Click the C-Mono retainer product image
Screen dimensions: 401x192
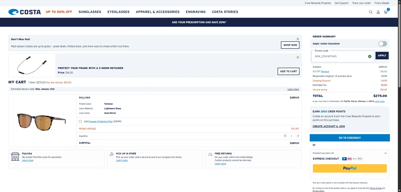32,65
